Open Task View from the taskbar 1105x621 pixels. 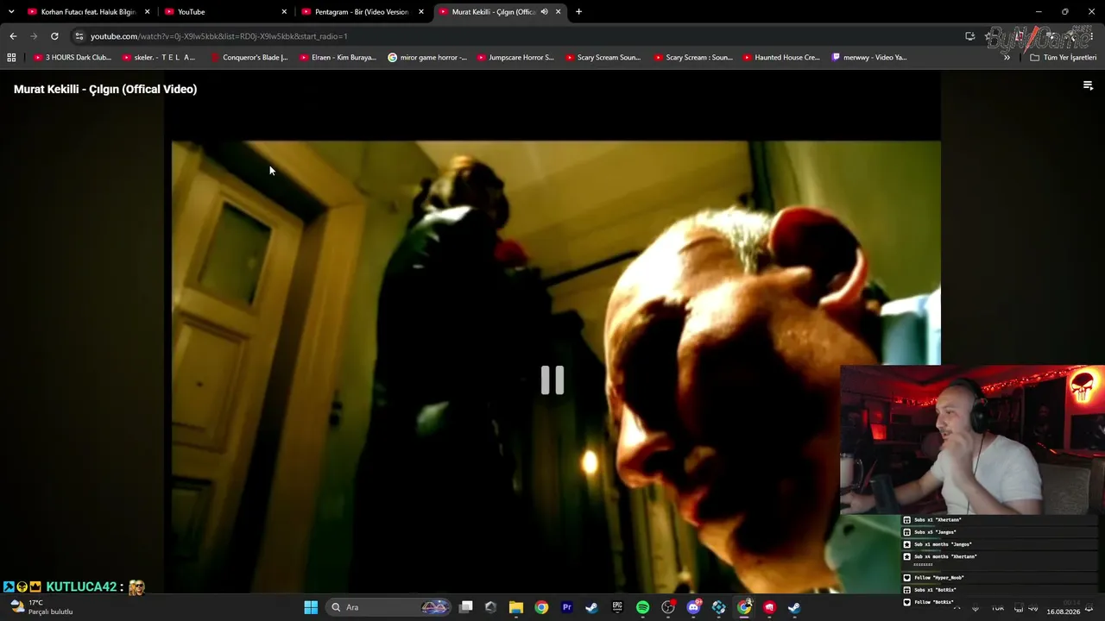tap(466, 607)
